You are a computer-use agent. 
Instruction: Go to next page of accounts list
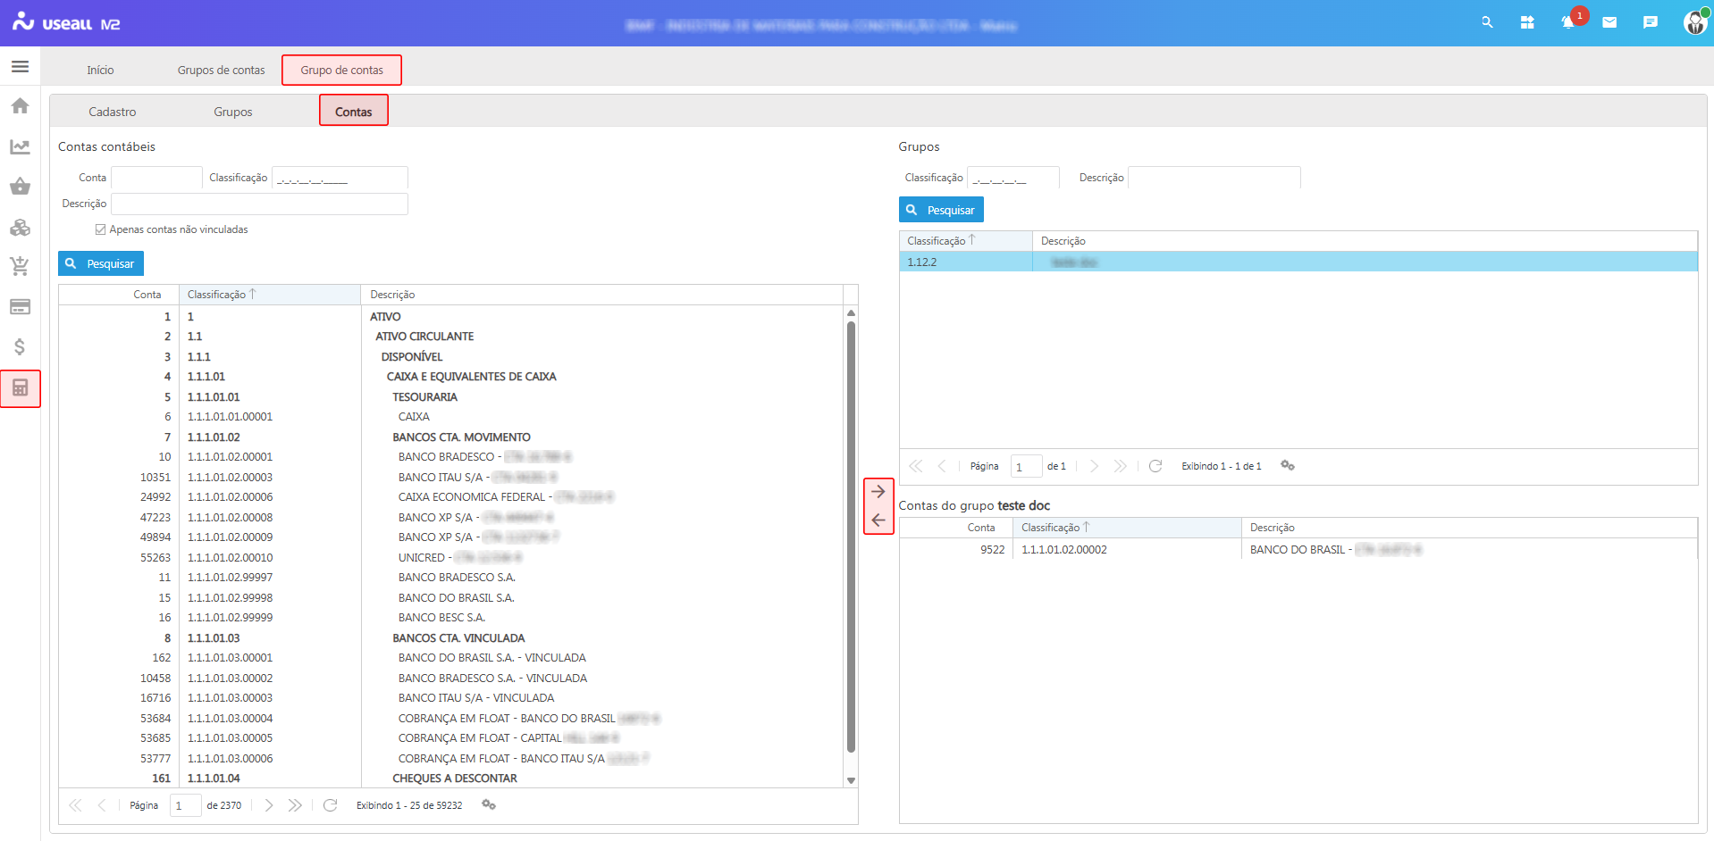pyautogui.click(x=269, y=805)
